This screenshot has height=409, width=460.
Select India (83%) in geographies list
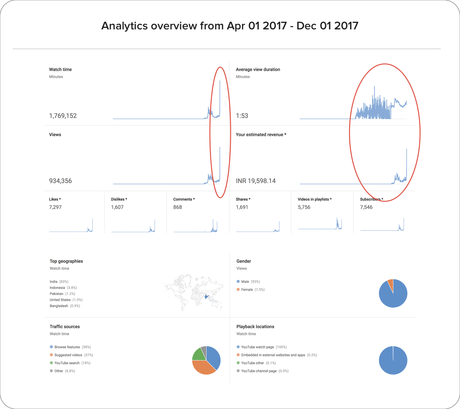click(59, 282)
